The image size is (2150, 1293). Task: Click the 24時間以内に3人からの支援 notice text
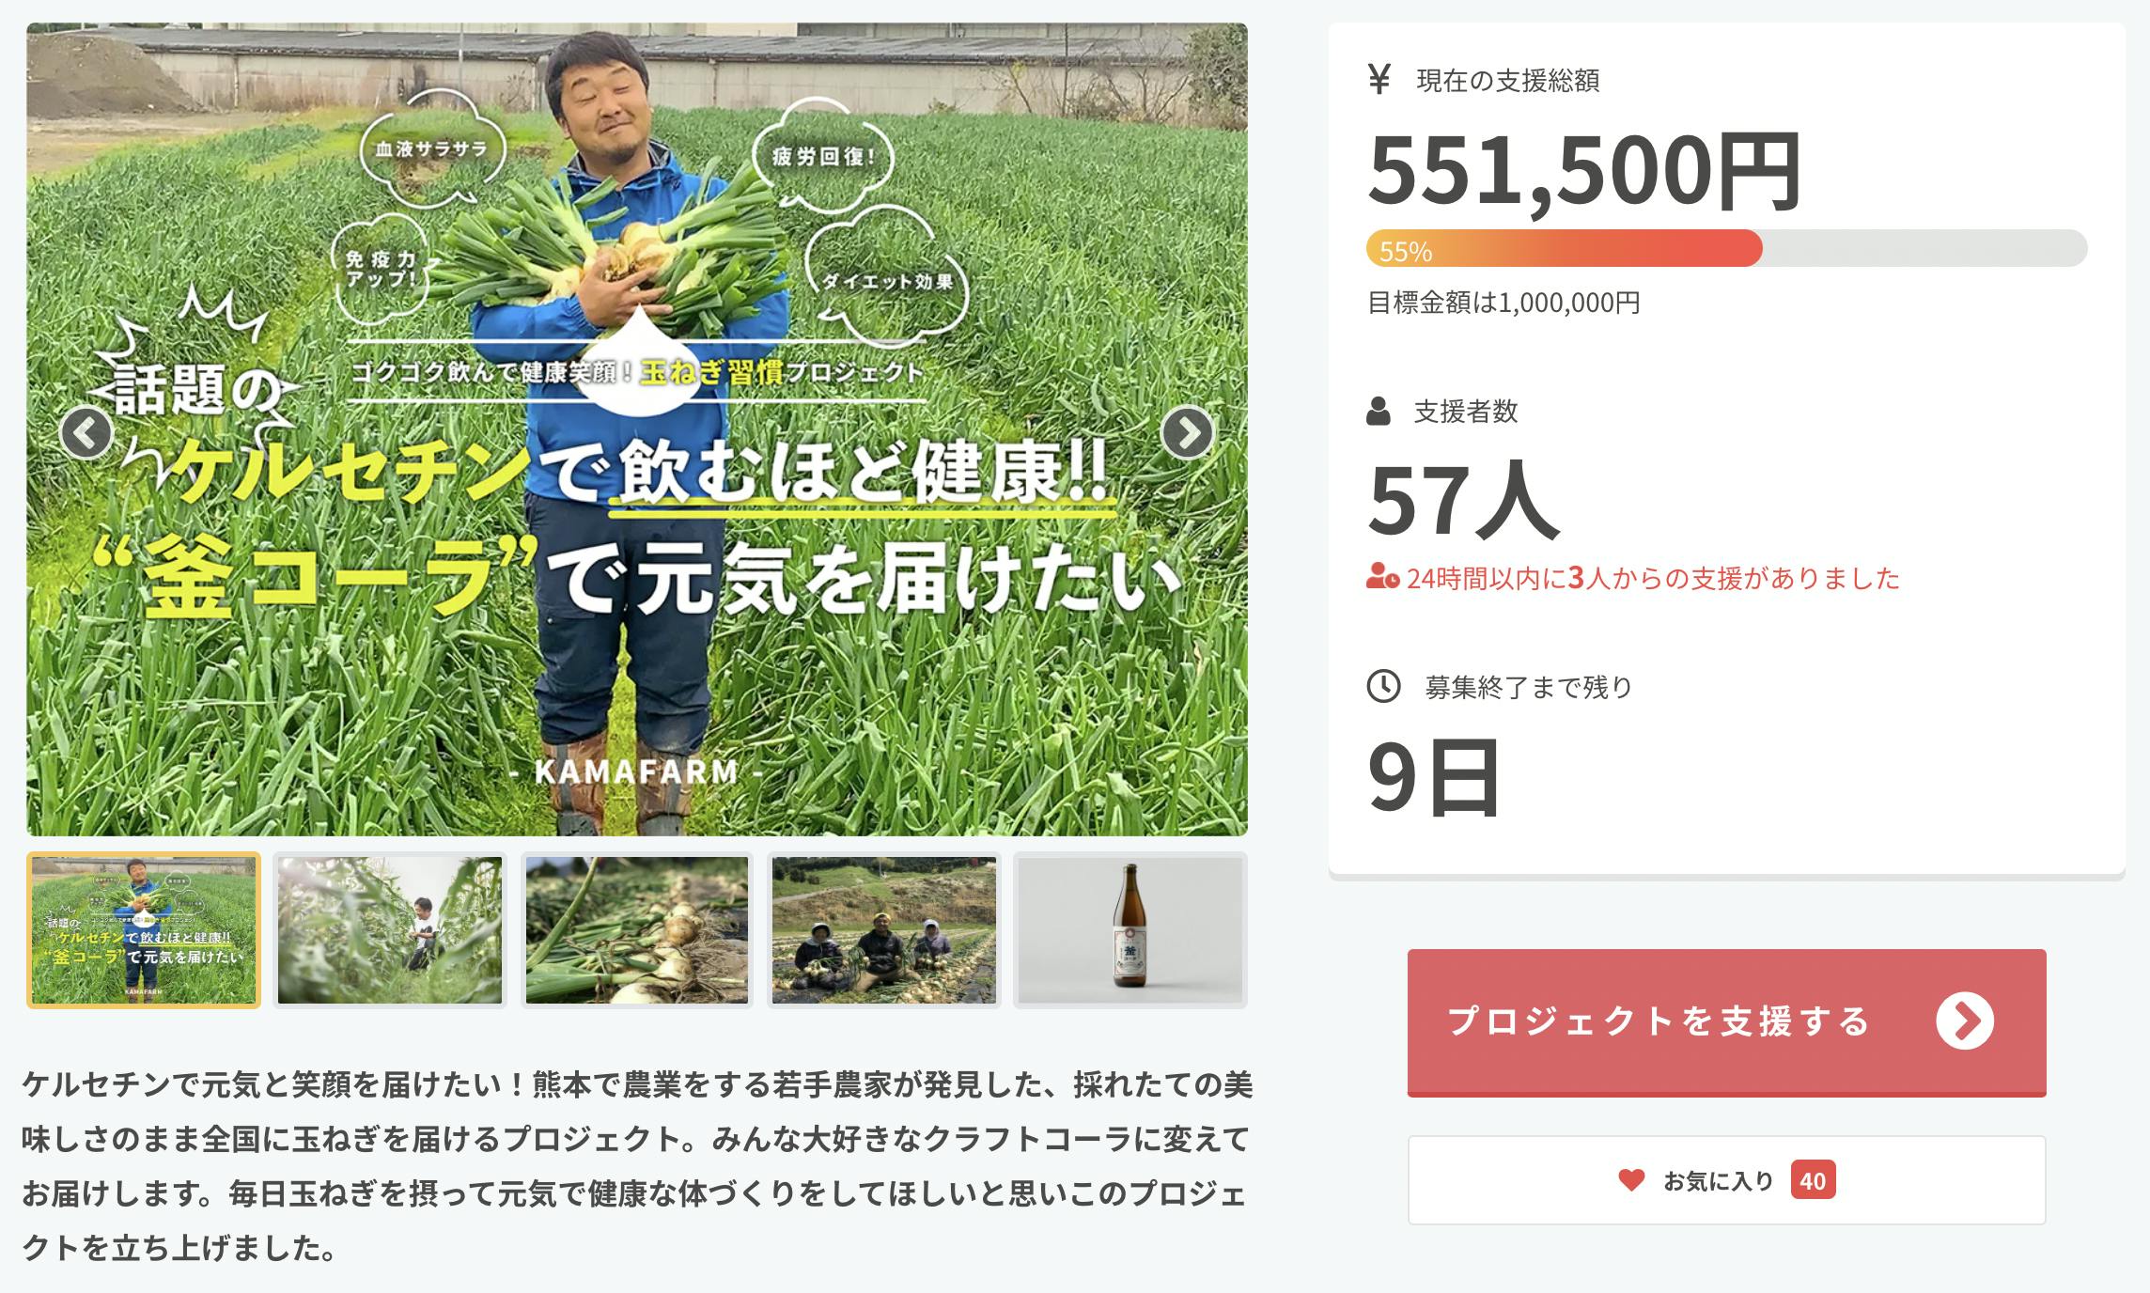tap(1653, 578)
